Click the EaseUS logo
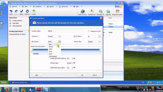Image resolution: width=163 pixels, height=92 pixels. 118,7
